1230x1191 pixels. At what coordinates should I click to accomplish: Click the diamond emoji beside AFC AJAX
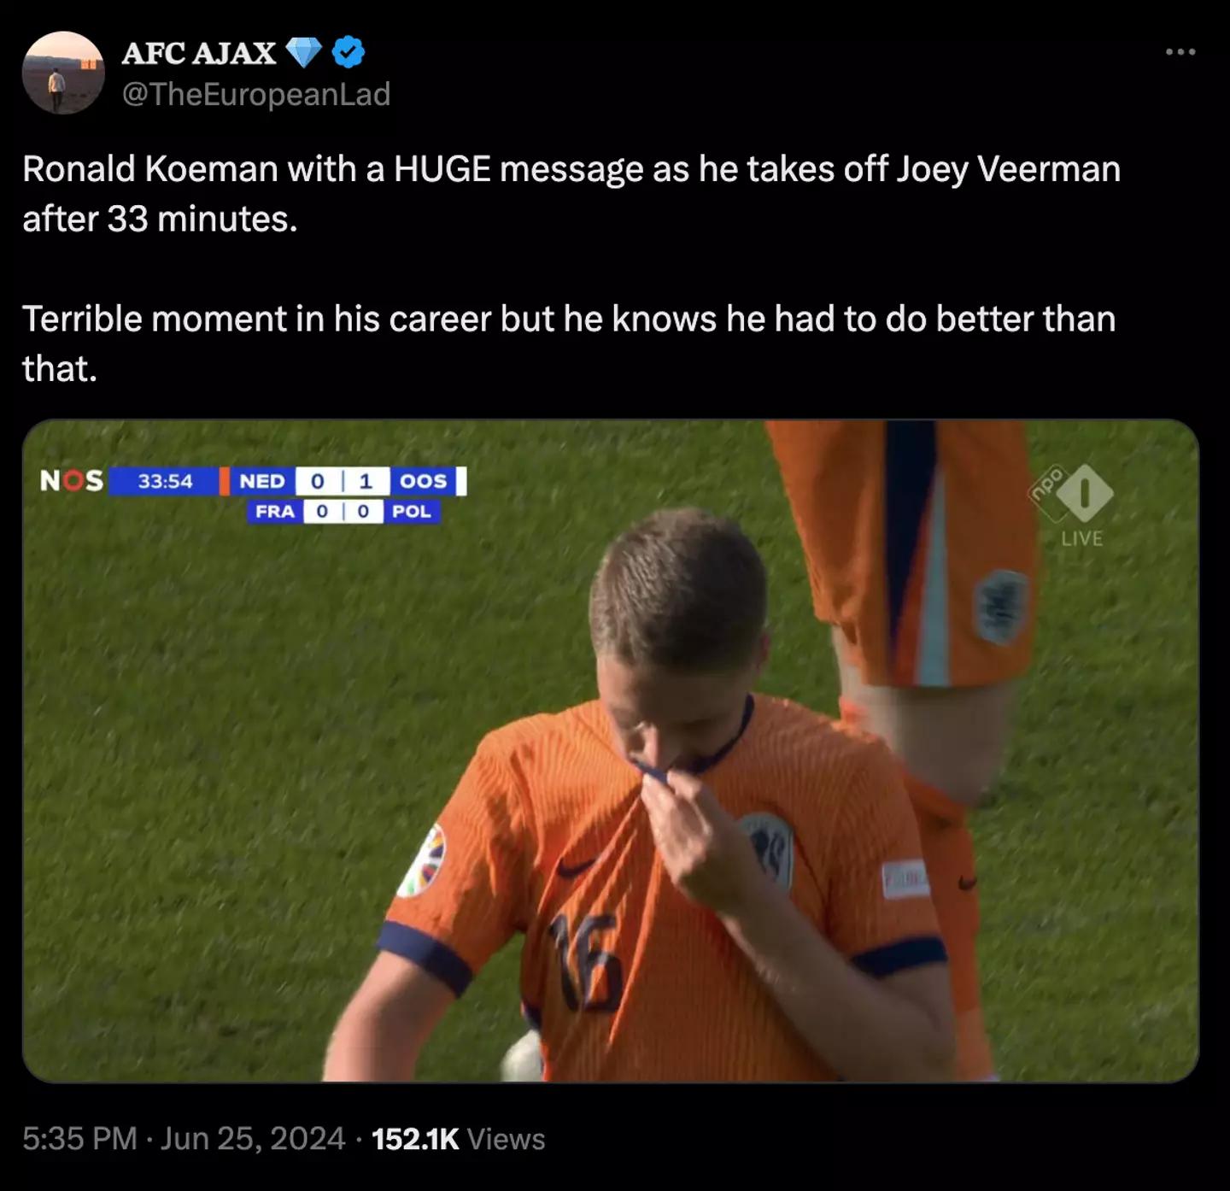coord(302,52)
